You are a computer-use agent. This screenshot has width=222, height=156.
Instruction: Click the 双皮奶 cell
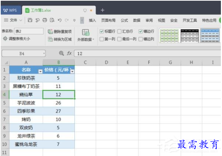click(x=26, y=128)
